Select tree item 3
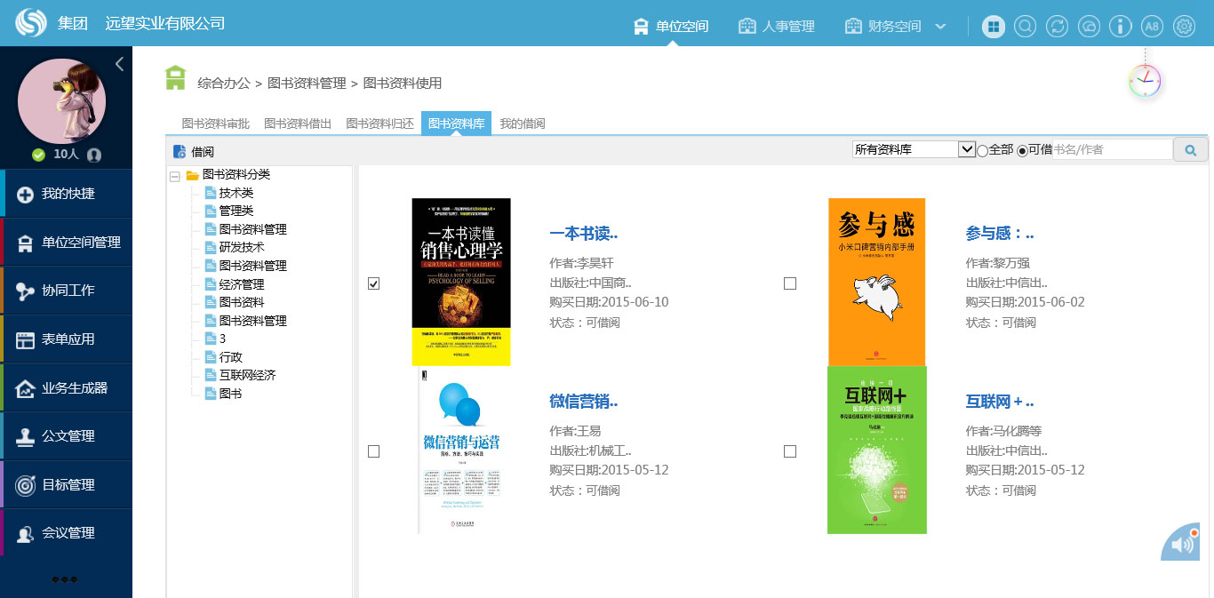Viewport: 1214px width, 598px height. 222,339
